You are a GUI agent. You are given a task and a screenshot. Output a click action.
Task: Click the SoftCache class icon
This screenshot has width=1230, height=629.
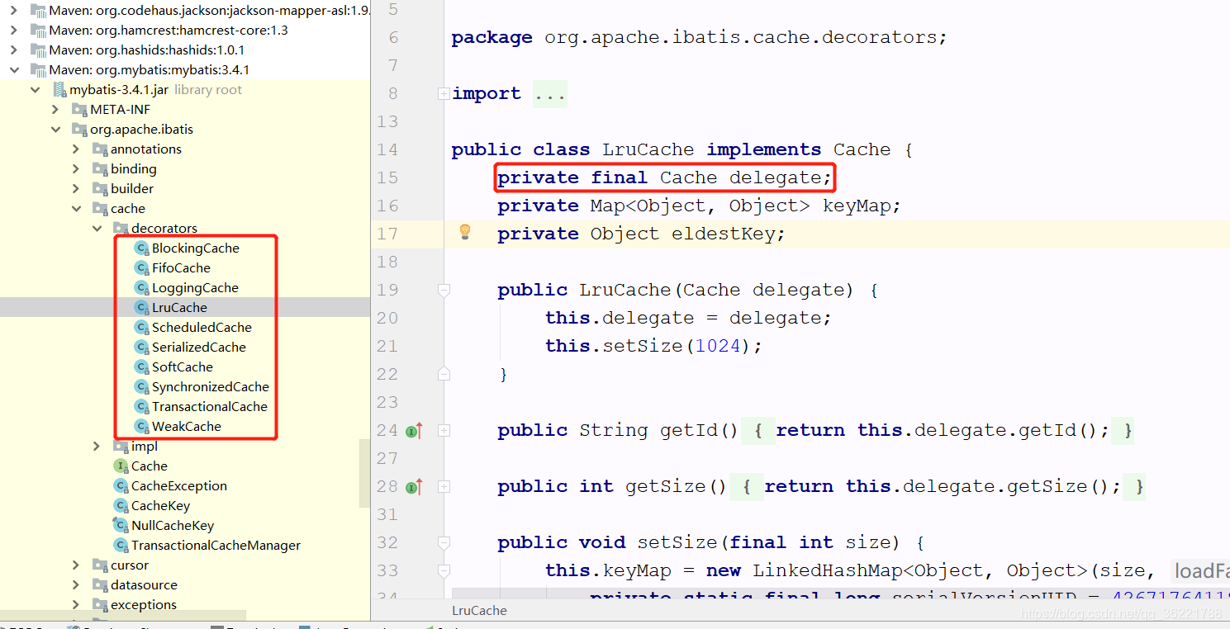141,367
